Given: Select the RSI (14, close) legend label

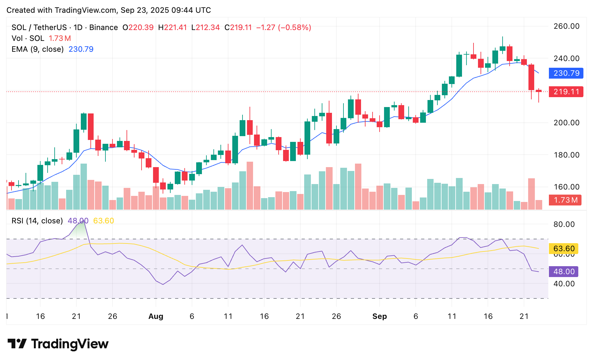Looking at the screenshot, I should [37, 221].
